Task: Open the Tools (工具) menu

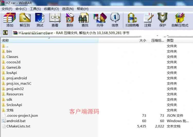Action: [35, 9]
